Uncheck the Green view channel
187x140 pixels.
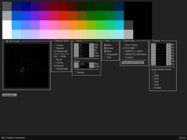click(x=105, y=48)
